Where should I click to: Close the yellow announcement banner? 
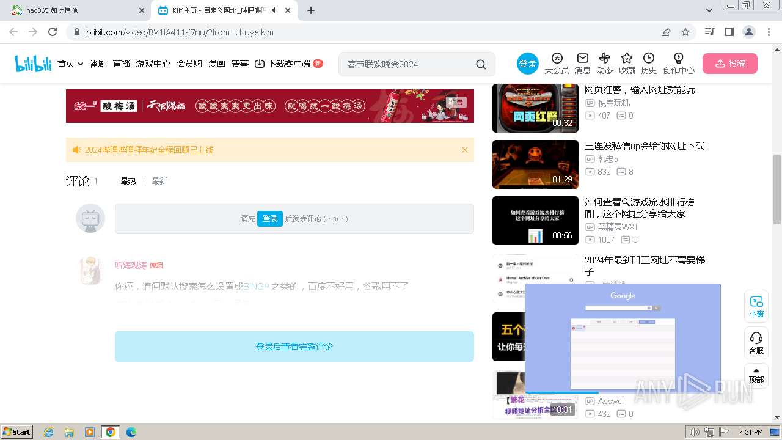[x=465, y=150]
